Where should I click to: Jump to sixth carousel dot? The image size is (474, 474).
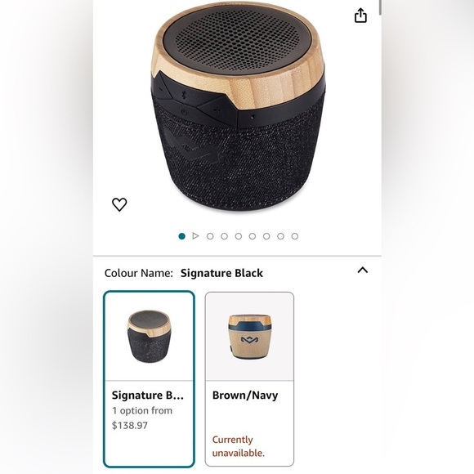pyautogui.click(x=253, y=236)
